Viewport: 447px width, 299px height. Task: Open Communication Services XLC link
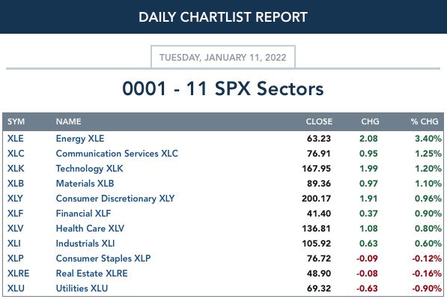[117, 154]
